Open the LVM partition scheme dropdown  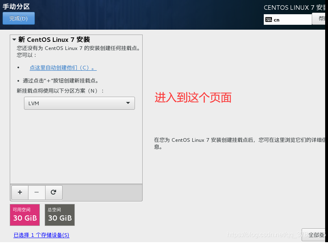point(79,103)
